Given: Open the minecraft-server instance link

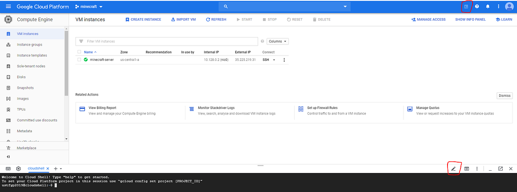Looking at the screenshot, I should (x=102, y=60).
